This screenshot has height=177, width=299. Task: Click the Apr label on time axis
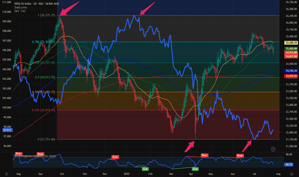tap(191, 174)
